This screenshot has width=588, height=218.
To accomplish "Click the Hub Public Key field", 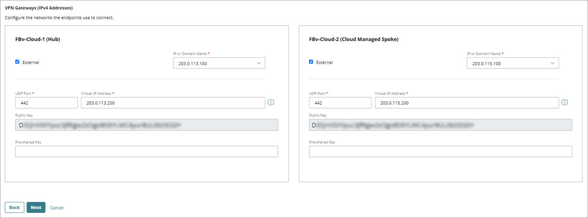I will click(147, 125).
